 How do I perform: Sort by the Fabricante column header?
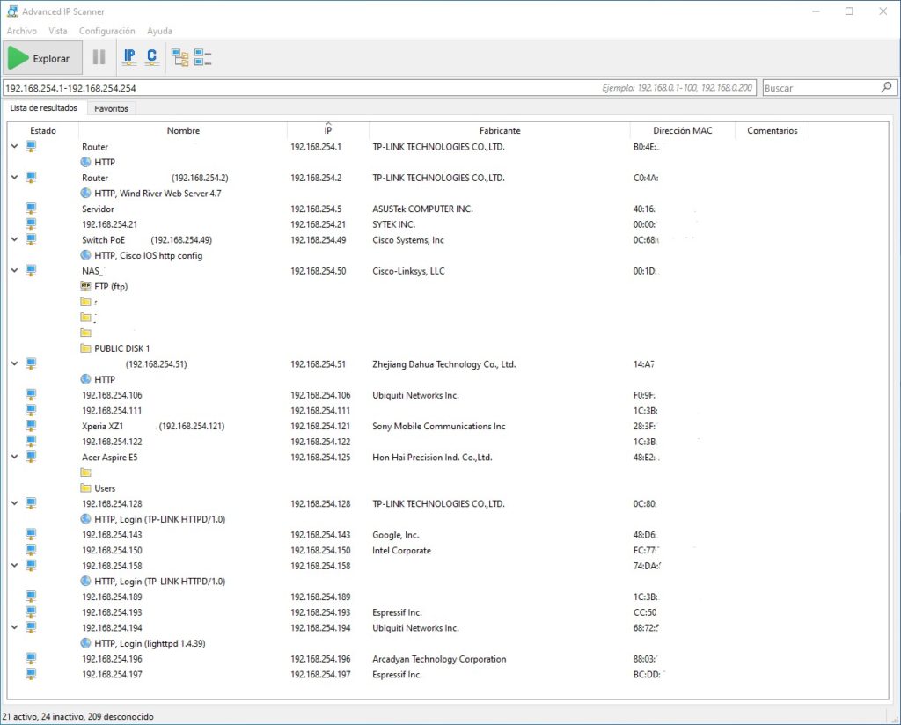pyautogui.click(x=500, y=130)
